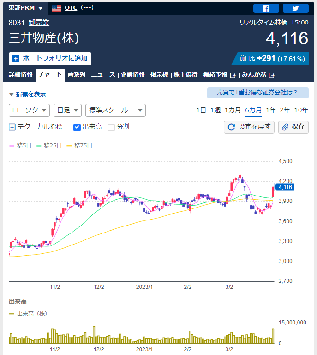The width and height of the screenshot is (317, 355).
Task: Click plus icon beside テクニカル指標
Action: (12, 127)
